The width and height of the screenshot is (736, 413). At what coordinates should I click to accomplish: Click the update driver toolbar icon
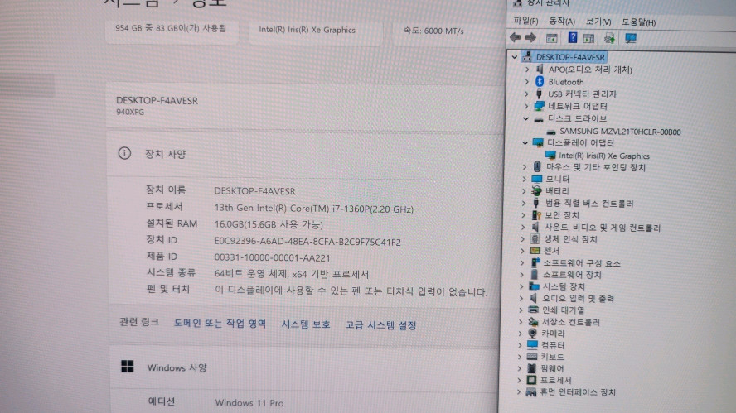click(609, 38)
